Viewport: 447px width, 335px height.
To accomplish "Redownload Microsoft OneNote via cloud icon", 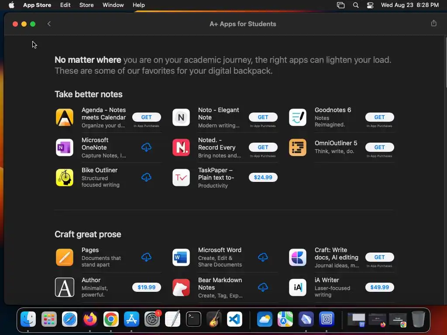I will (x=147, y=147).
